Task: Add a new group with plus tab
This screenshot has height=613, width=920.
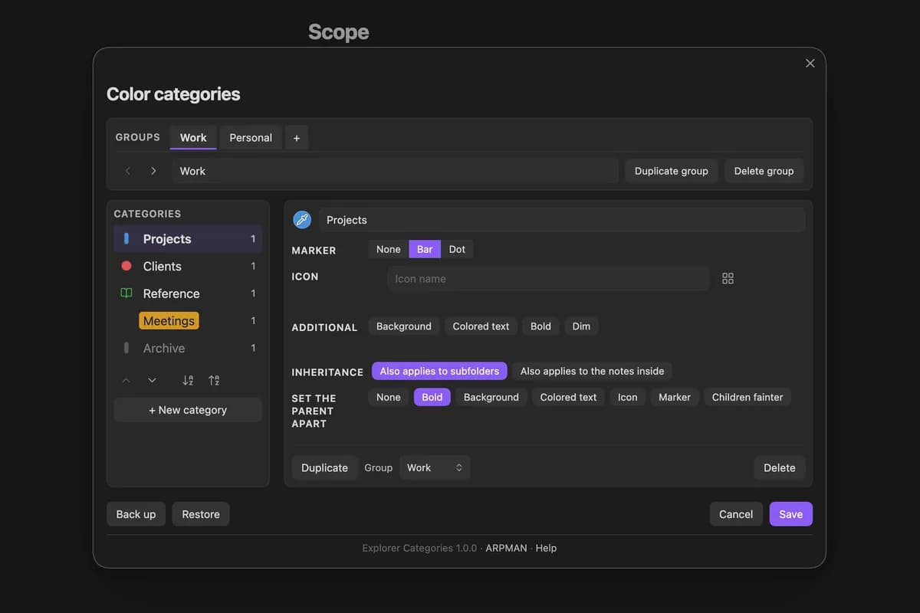Action: [297, 138]
